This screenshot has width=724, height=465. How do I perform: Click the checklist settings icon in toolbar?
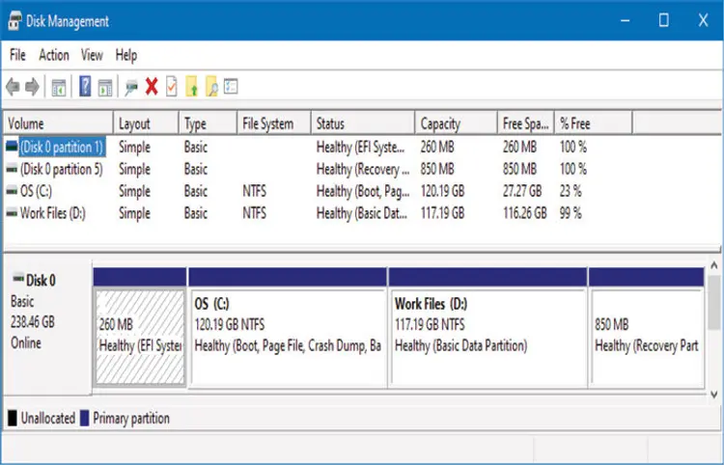[x=231, y=87]
